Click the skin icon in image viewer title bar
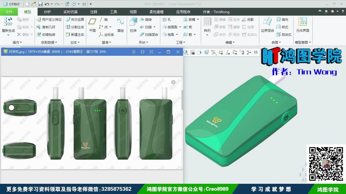Image resolution: width=346 pixels, height=194 pixels. click(142, 52)
